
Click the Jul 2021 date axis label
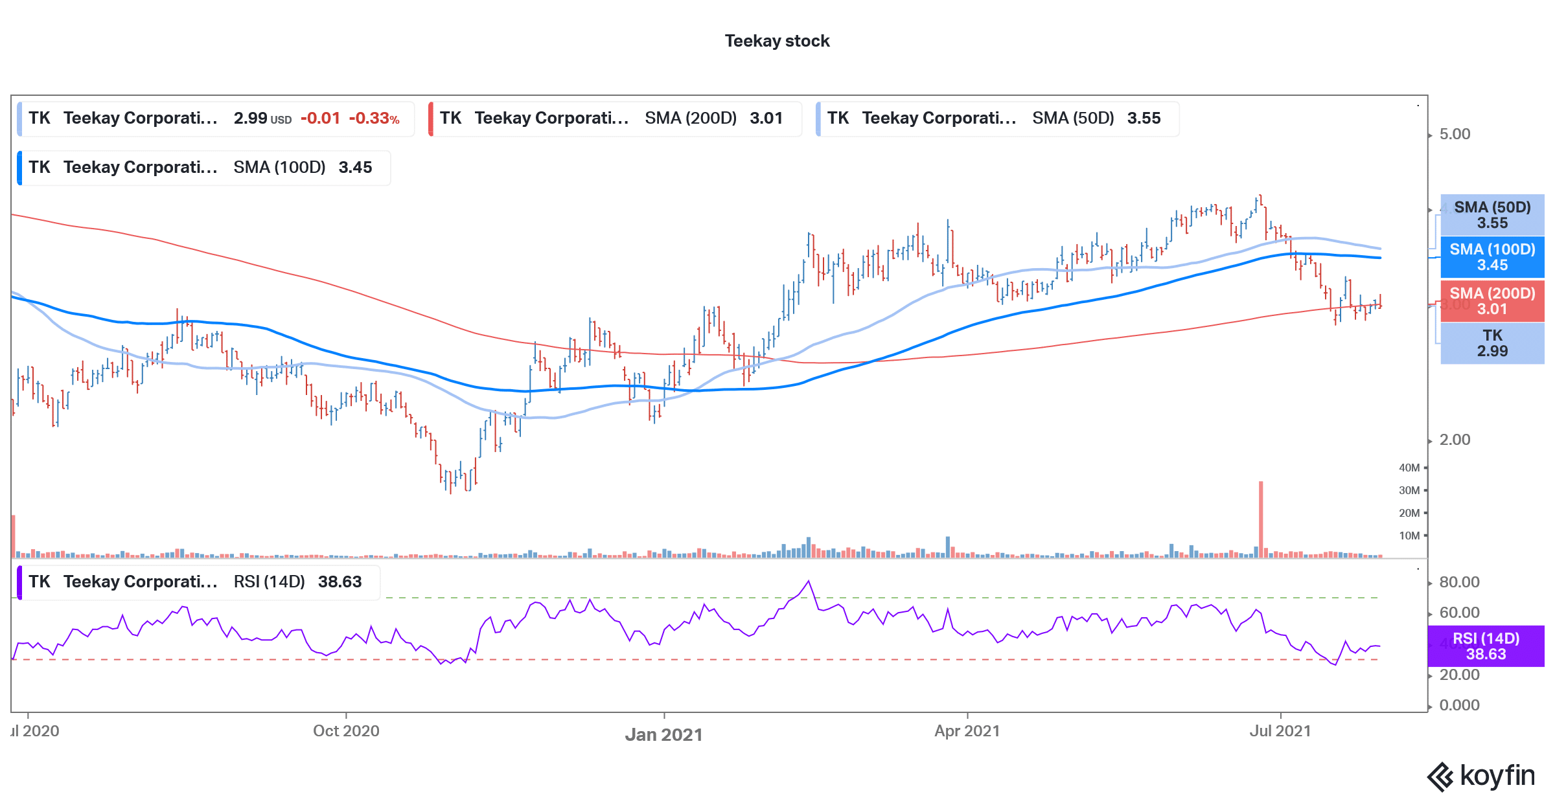(1280, 731)
